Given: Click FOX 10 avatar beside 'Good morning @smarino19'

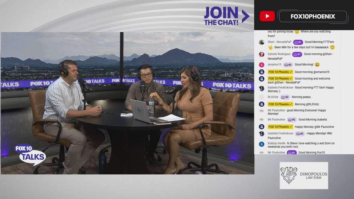Looking at the screenshot, I should pos(261,72).
